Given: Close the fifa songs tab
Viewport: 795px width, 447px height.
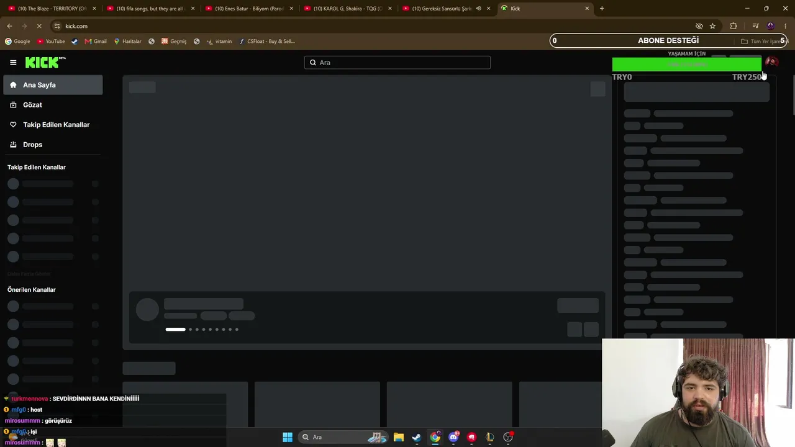Looking at the screenshot, I should point(193,9).
